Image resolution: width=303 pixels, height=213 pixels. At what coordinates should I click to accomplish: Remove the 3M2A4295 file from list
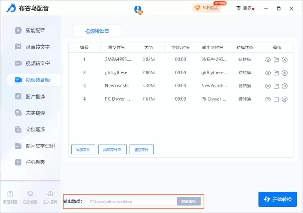pyautogui.click(x=285, y=60)
